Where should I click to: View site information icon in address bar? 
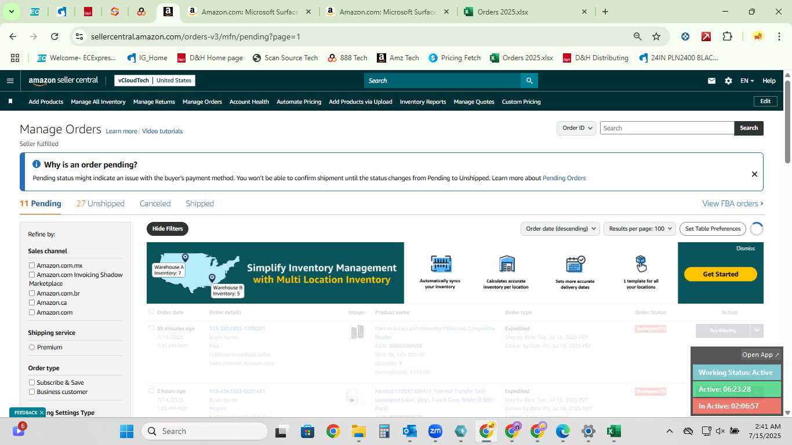click(80, 37)
